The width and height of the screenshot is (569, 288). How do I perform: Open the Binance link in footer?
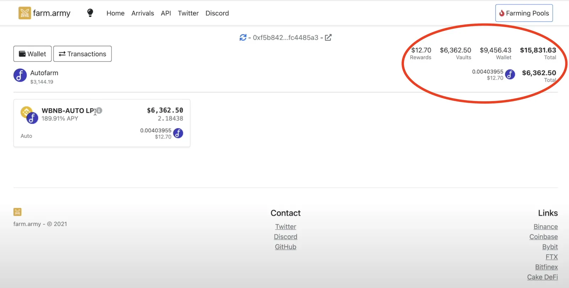point(546,226)
